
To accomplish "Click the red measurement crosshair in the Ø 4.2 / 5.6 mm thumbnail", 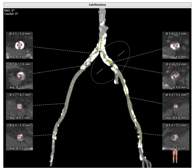I will click(176, 76).
